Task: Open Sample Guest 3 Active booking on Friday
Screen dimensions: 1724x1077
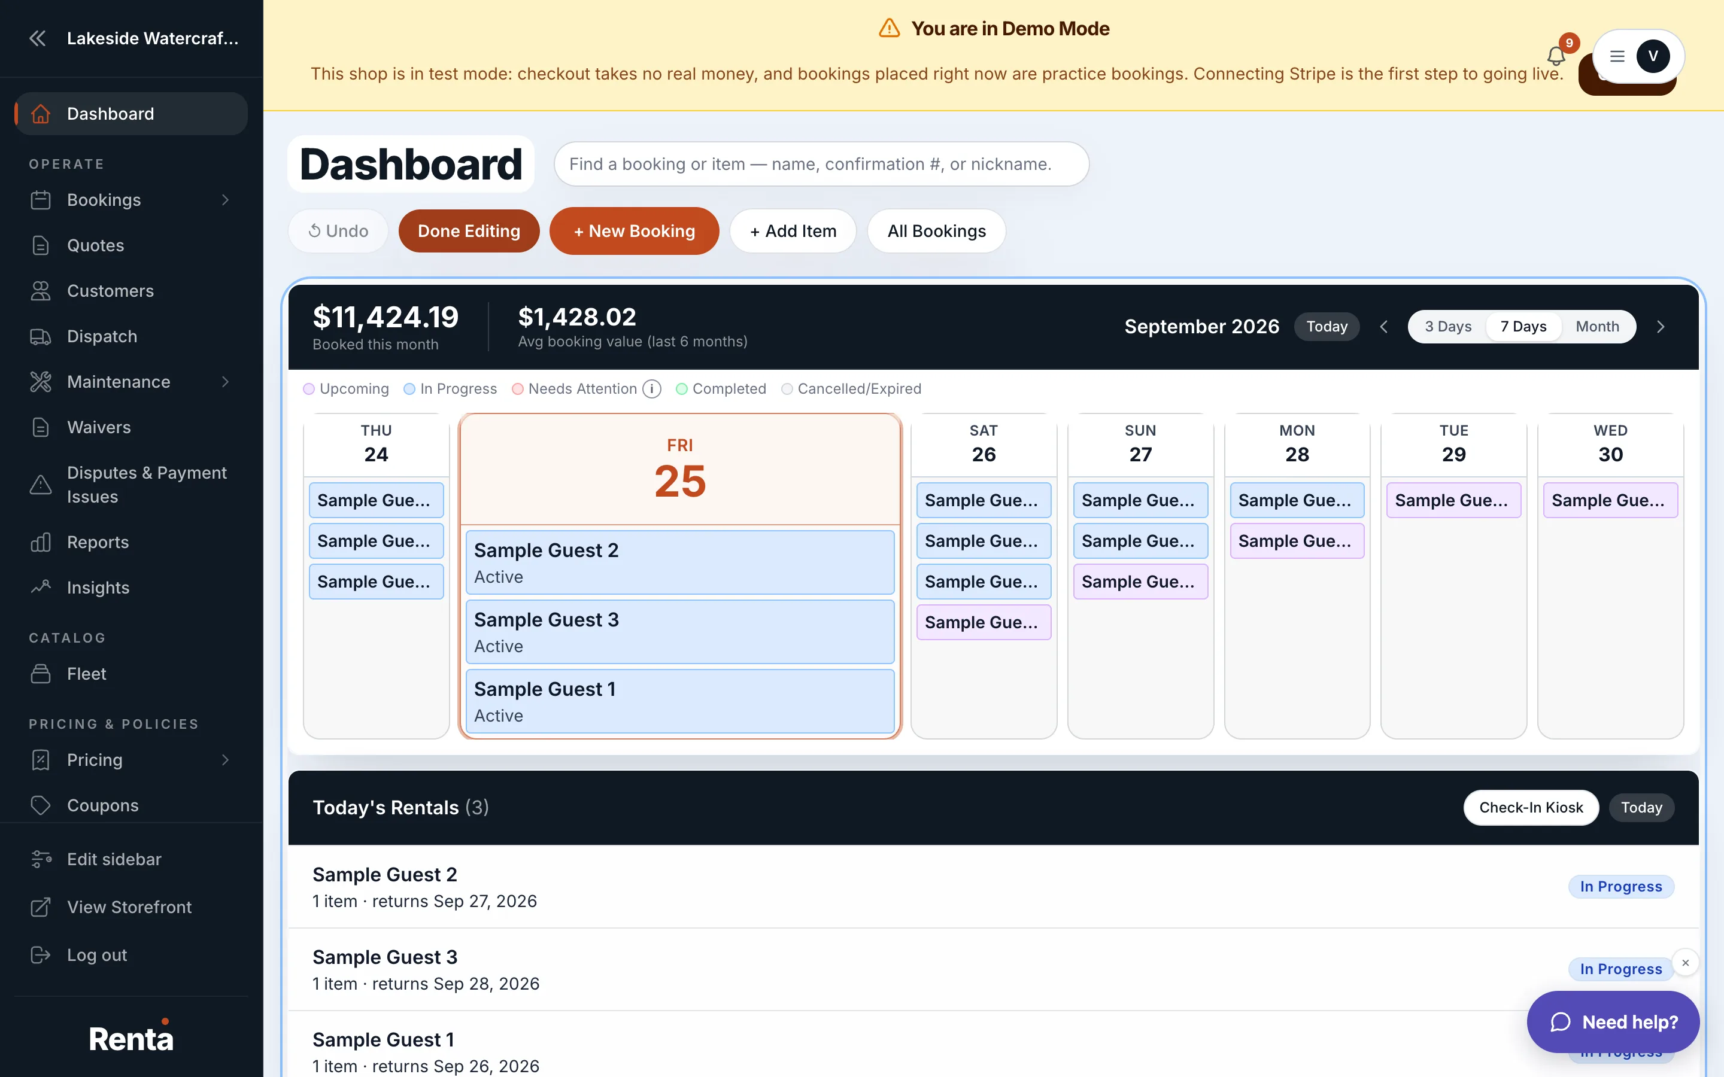Action: (x=679, y=632)
